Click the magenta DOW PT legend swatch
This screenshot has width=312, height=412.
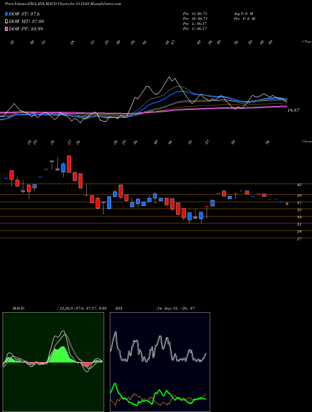coord(6,29)
